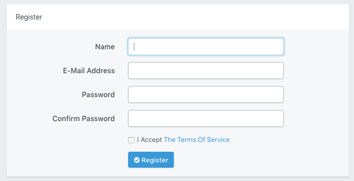
Task: Open The Terms Of Service link
Action: pos(197,140)
